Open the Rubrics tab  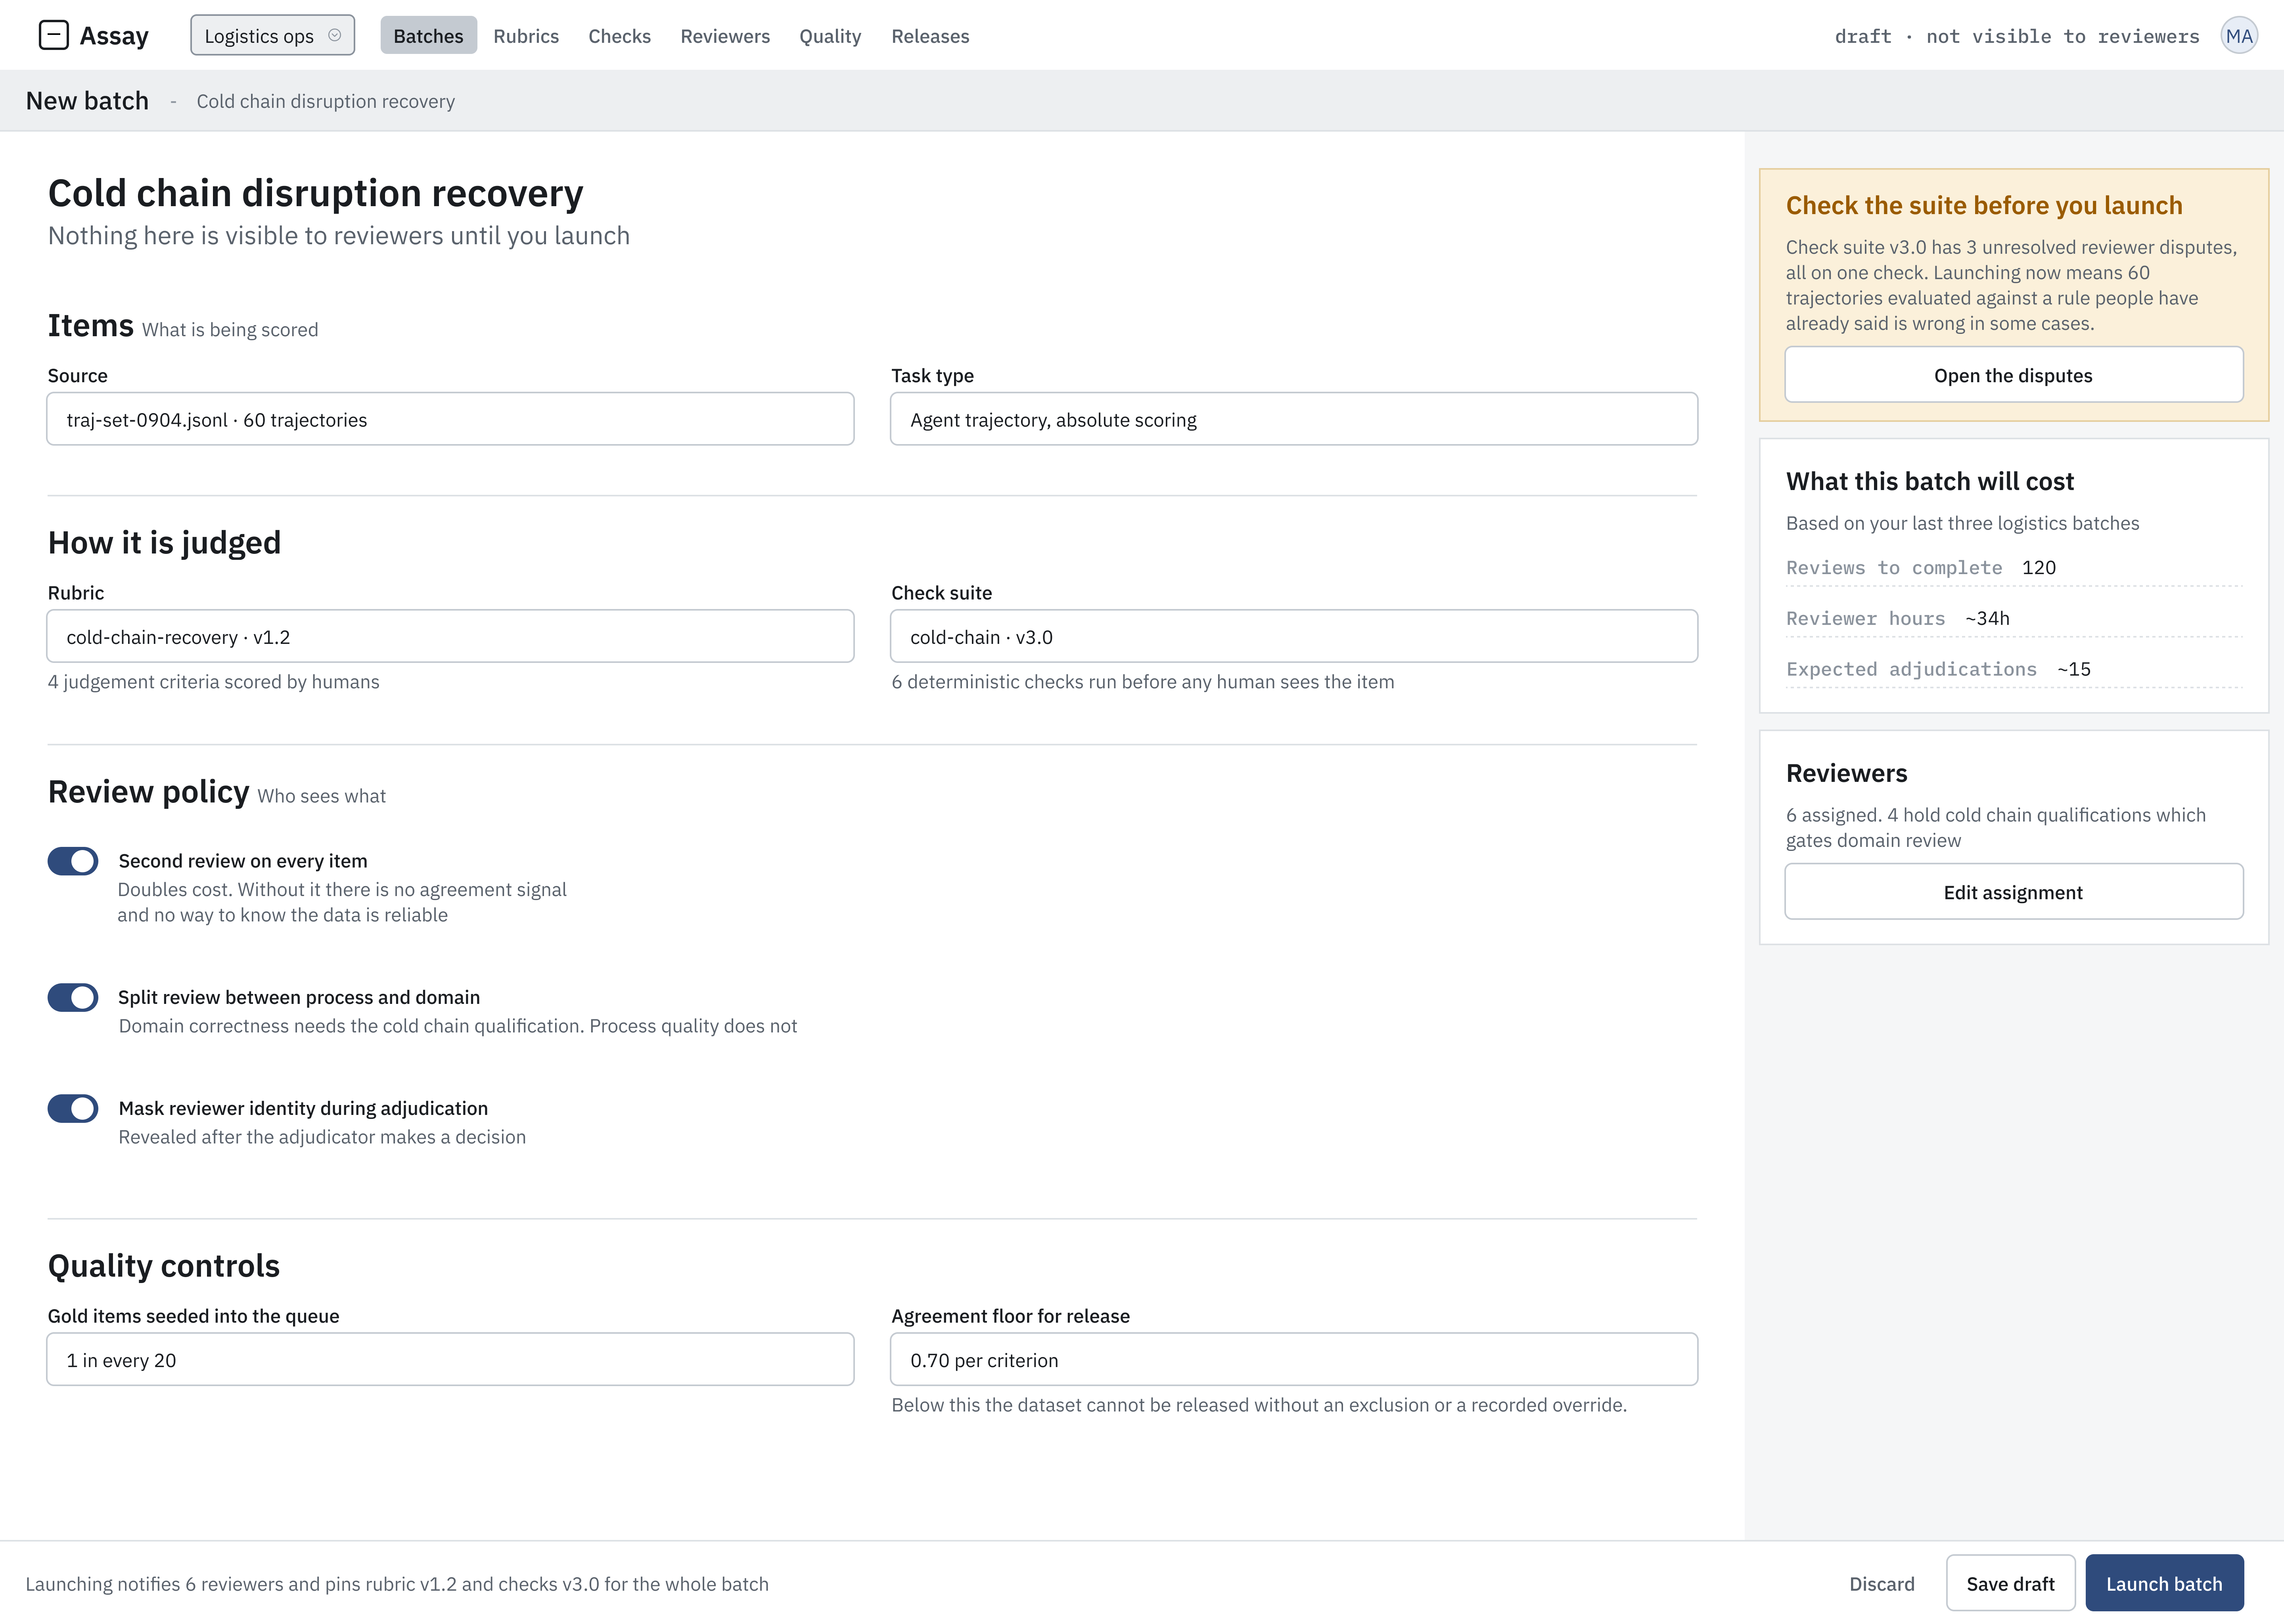coord(526,36)
